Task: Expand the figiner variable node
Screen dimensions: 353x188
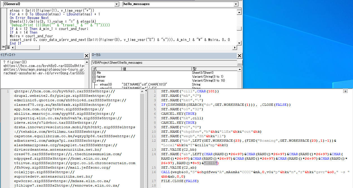Action: [x=94, y=77]
